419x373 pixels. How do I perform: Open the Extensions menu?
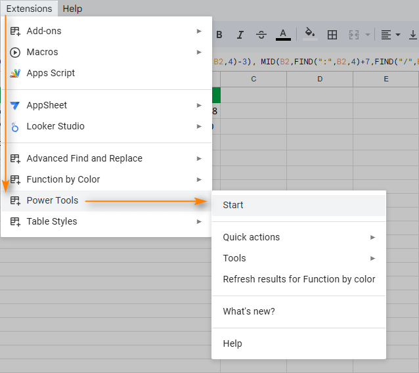pyautogui.click(x=29, y=9)
